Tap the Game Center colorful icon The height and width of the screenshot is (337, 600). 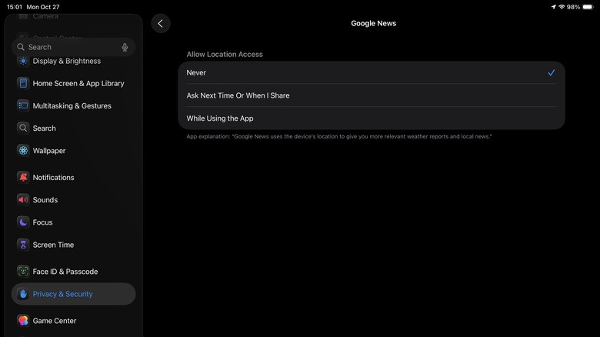click(23, 321)
